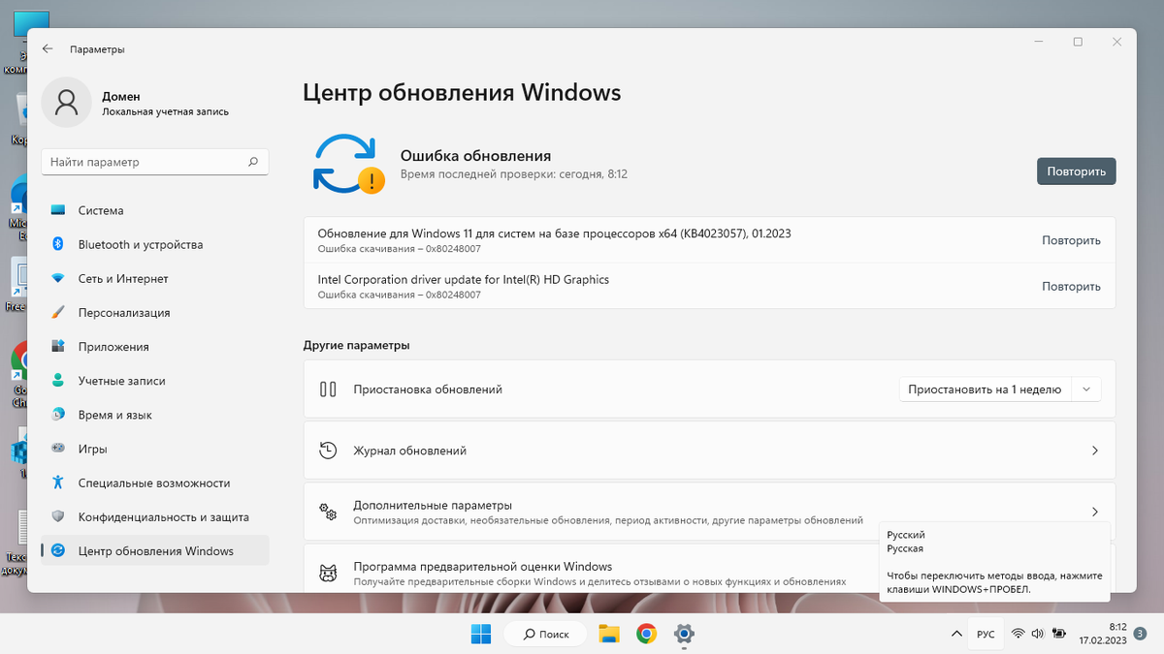Maximize the Параметры window
1164x654 pixels.
click(1078, 42)
